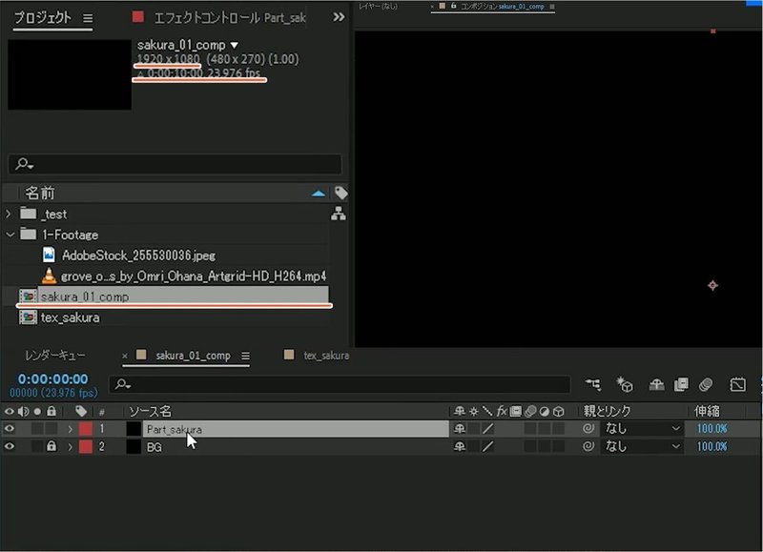Open the project flowchart icon
Image resolution: width=763 pixels, height=552 pixels.
339,214
